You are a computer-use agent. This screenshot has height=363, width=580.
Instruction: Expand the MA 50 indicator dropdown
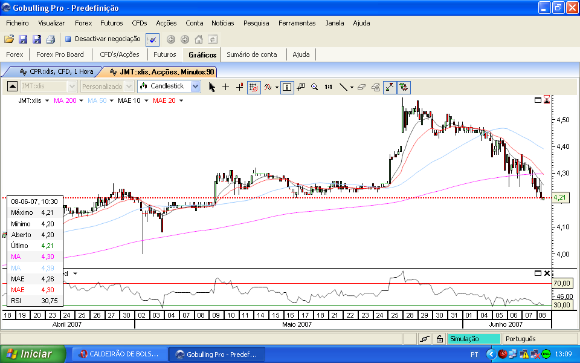point(111,101)
